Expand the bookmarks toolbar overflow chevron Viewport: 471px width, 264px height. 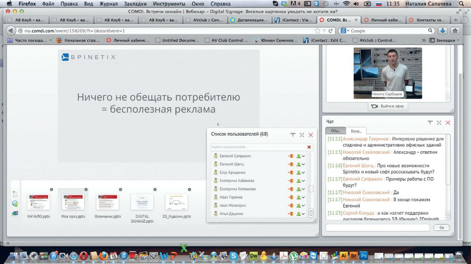point(423,40)
